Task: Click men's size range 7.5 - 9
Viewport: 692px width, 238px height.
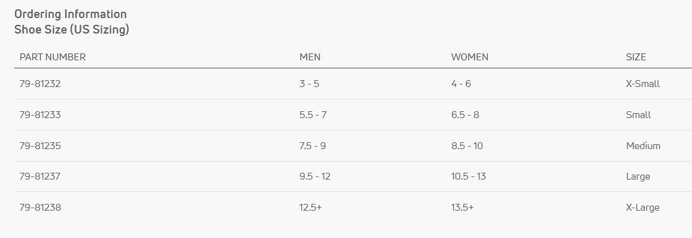Action: [312, 145]
